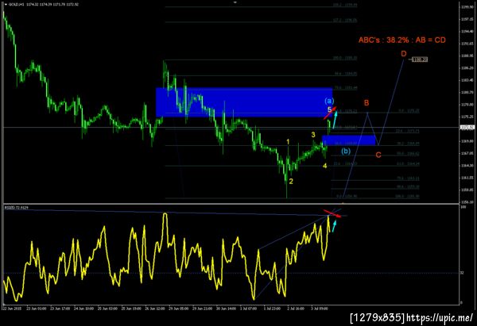
Task: Click the white wave 5 label
Action: (329, 109)
